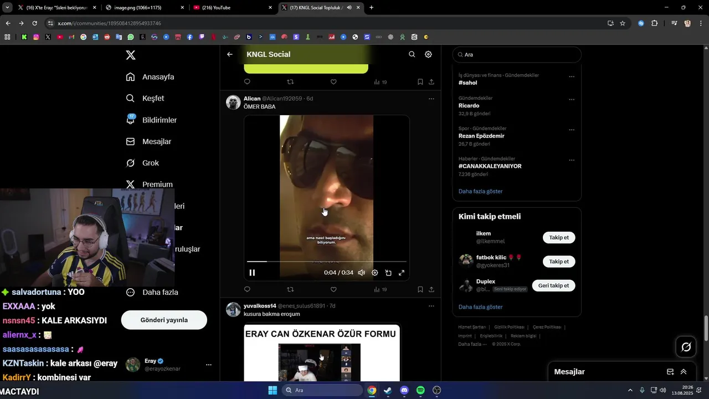This screenshot has width=709, height=399.
Task: Open options for #CANAKKALEYANIYOR trend
Action: coord(572,160)
